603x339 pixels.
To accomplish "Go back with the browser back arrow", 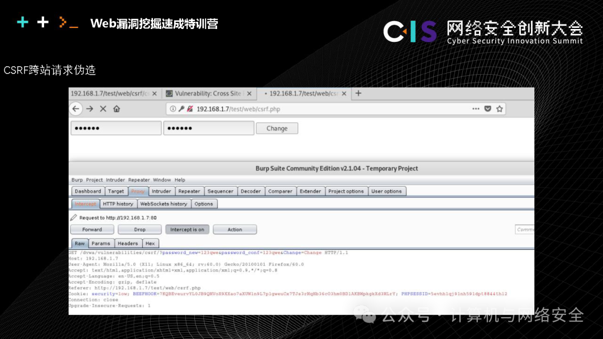I will click(x=76, y=109).
